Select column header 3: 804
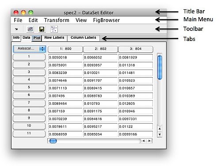 [x=136, y=49]
